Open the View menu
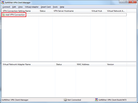Viewport: 138px width, 103px height. point(20,7)
